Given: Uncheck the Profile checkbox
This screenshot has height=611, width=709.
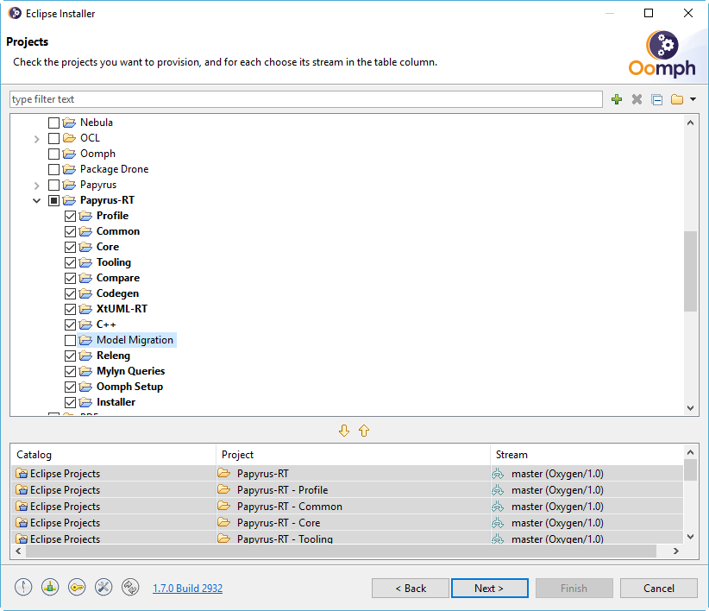Looking at the screenshot, I should pos(70,216).
